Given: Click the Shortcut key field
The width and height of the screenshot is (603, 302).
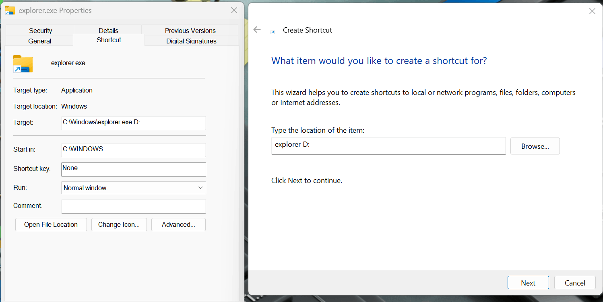Looking at the screenshot, I should click(134, 169).
